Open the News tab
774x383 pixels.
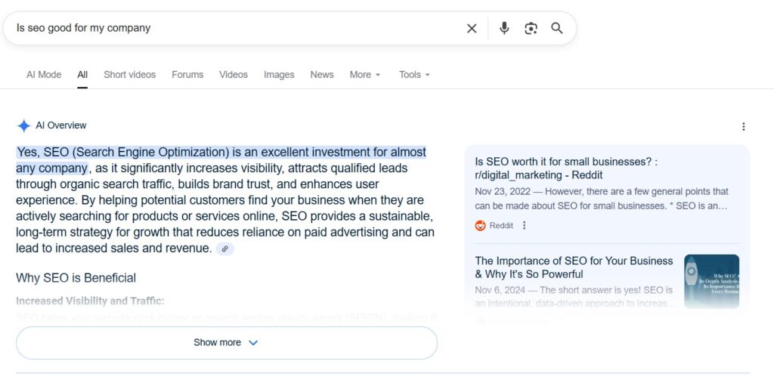click(x=322, y=75)
